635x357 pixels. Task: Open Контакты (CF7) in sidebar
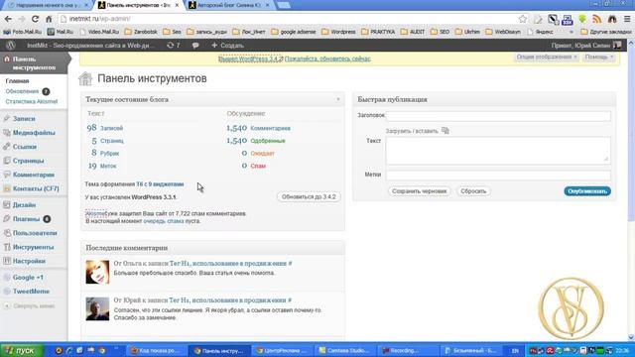point(36,188)
